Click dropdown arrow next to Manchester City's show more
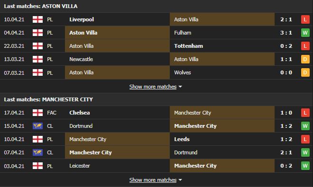This screenshot has height=187, width=313. pos(180,180)
